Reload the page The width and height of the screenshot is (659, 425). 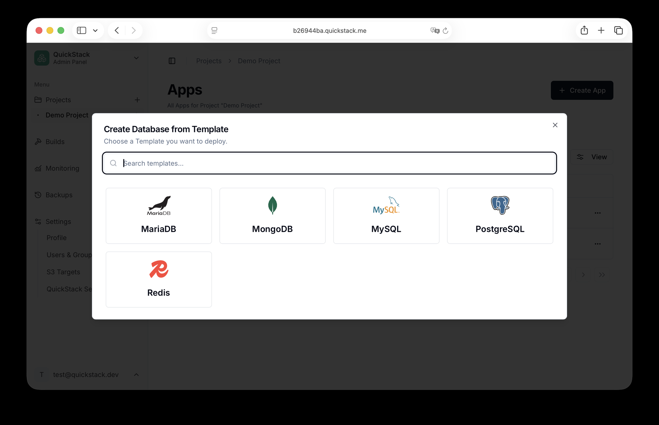(x=446, y=31)
